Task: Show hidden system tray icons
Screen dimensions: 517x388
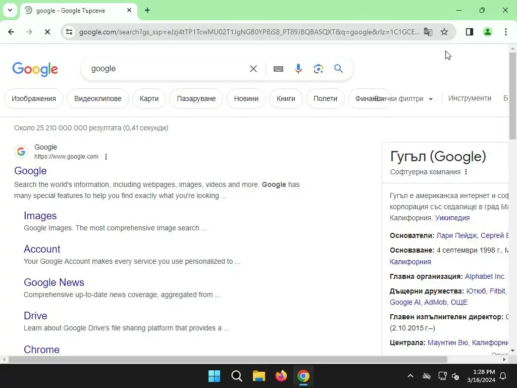Action: click(x=410, y=376)
